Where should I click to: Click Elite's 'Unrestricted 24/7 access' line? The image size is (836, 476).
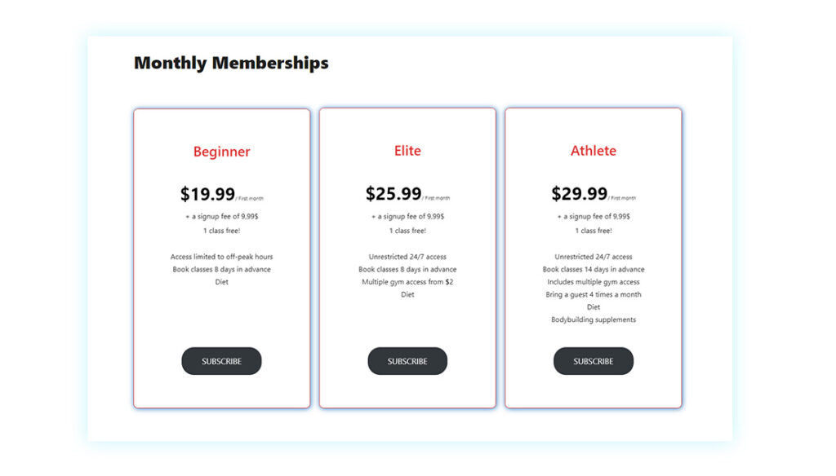(407, 257)
